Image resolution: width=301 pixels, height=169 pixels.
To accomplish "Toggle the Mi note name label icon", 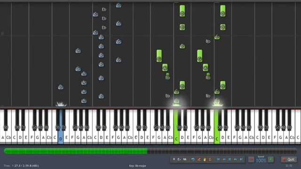I will point(185,160).
